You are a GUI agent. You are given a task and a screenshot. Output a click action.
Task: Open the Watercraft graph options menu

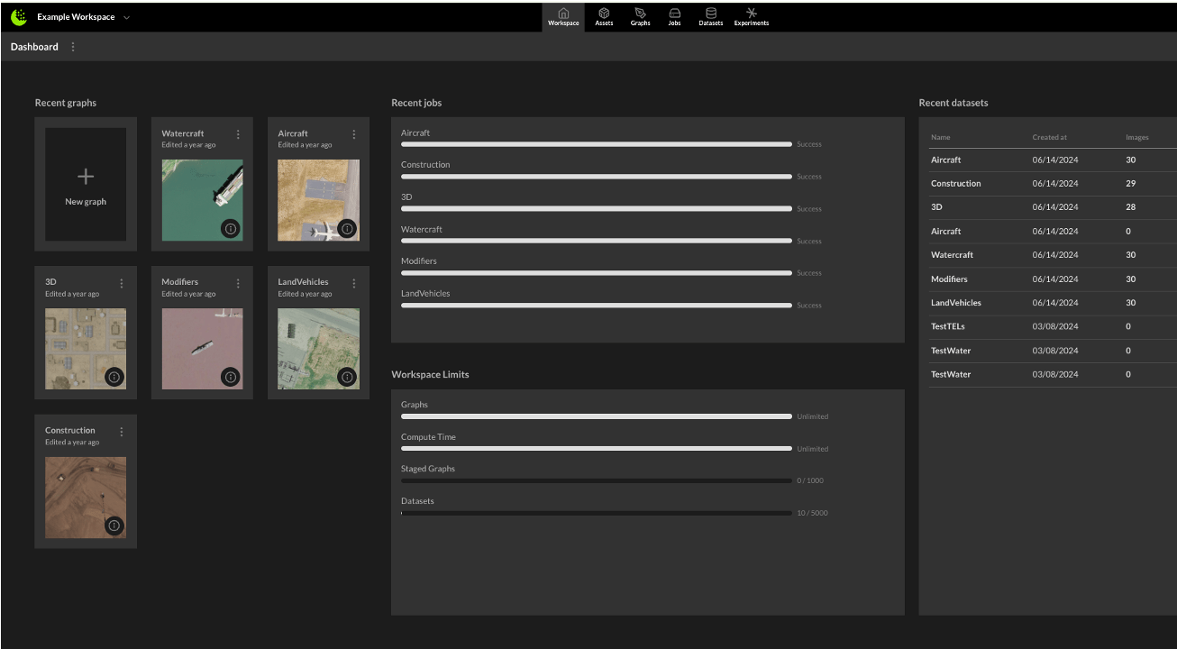[x=238, y=134]
